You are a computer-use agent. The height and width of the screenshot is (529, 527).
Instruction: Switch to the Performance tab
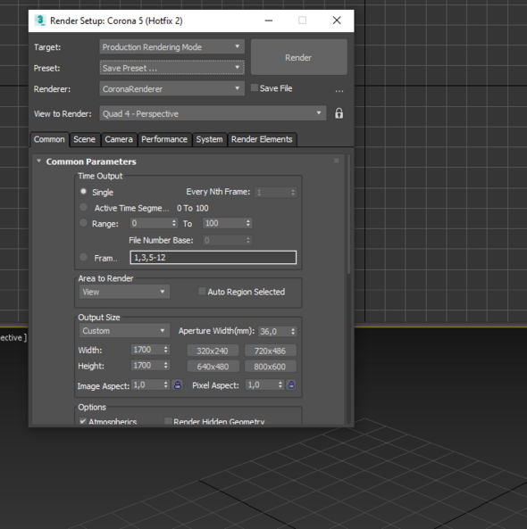164,139
